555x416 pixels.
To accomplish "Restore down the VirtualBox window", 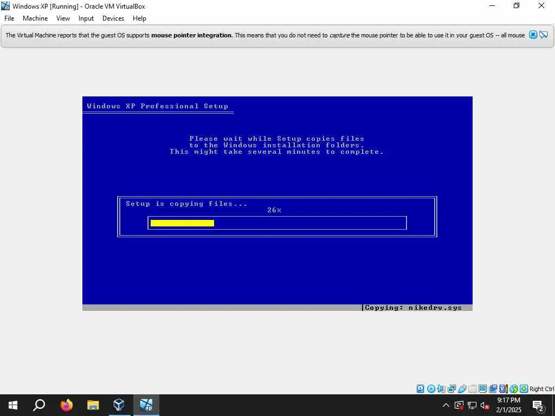I will 517,5.
